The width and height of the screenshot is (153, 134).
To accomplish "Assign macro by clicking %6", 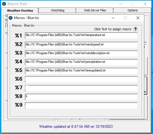I will (x=19, y=79).
